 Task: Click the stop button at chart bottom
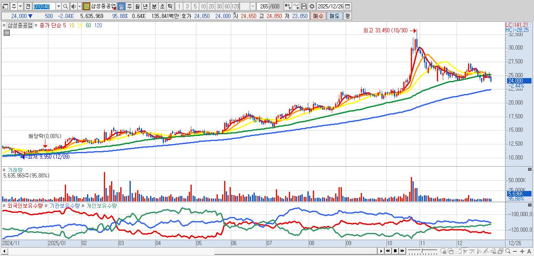tap(395, 251)
